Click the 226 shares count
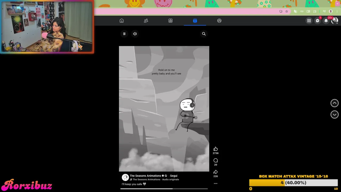The image size is (341, 192). 216,176
